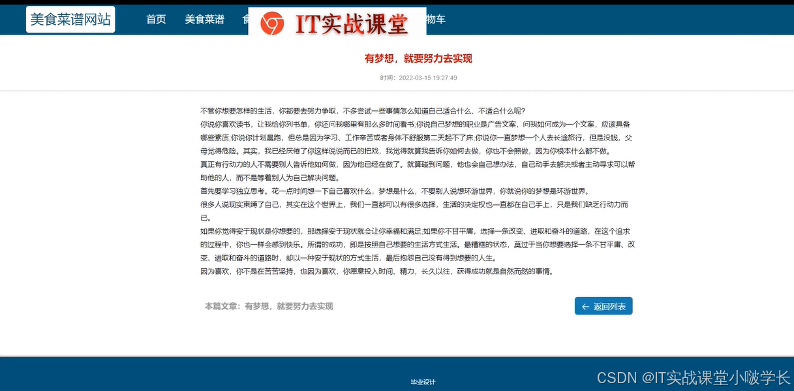Click the 返回列表 button
This screenshot has height=391, width=794.
pos(603,306)
